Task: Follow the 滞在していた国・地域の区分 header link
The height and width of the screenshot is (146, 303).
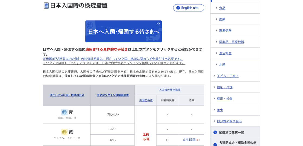Action: point(67,95)
